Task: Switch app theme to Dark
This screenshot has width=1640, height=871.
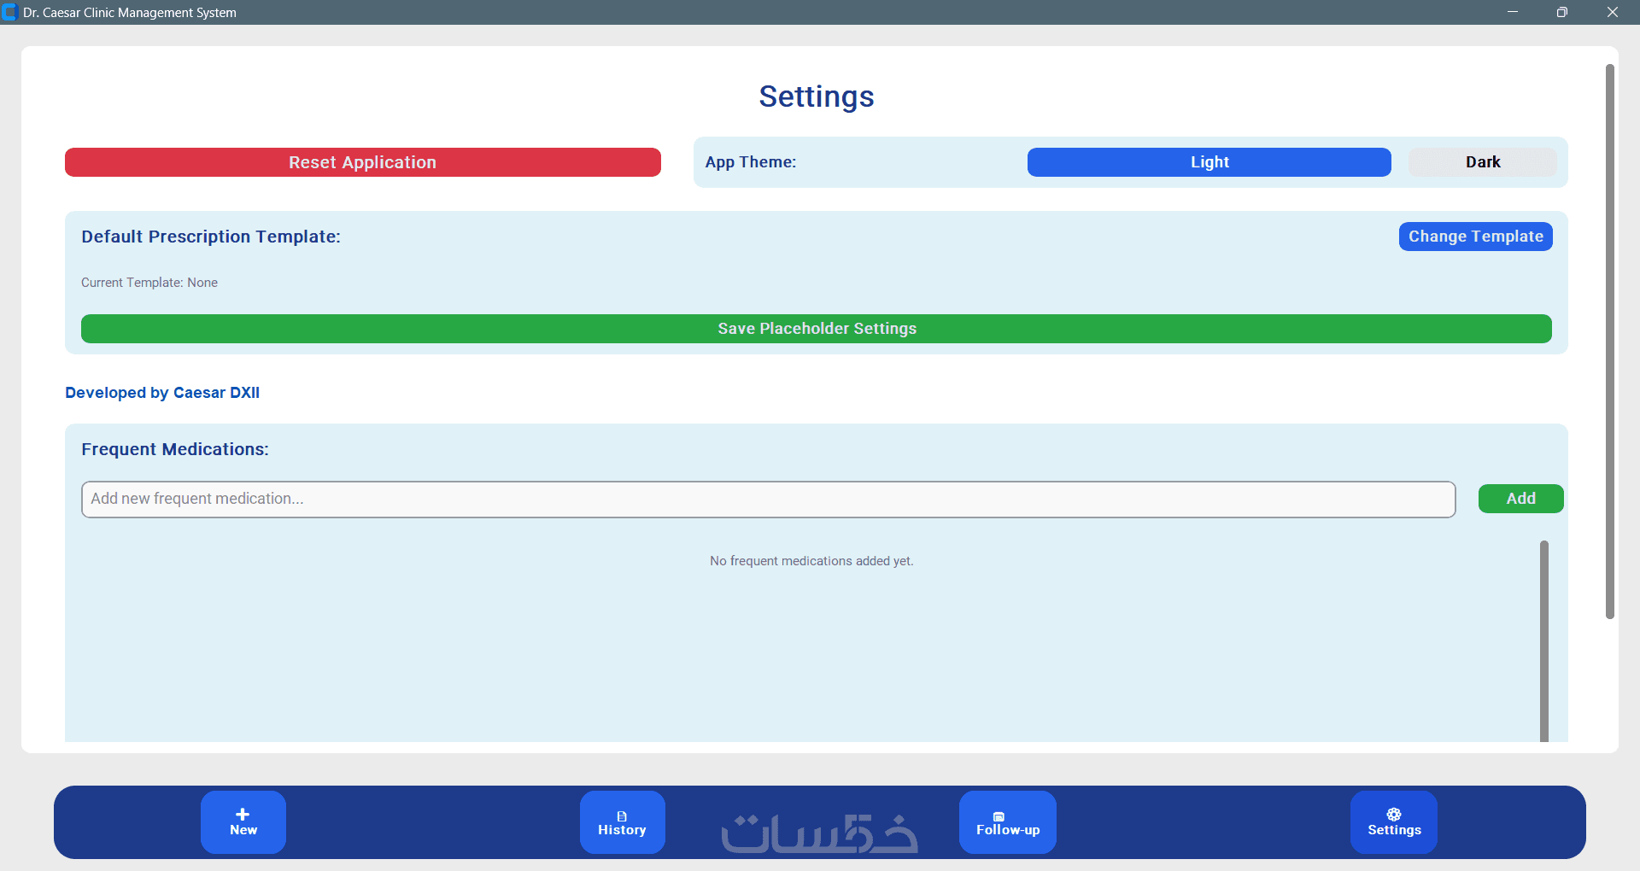Action: [1483, 162]
